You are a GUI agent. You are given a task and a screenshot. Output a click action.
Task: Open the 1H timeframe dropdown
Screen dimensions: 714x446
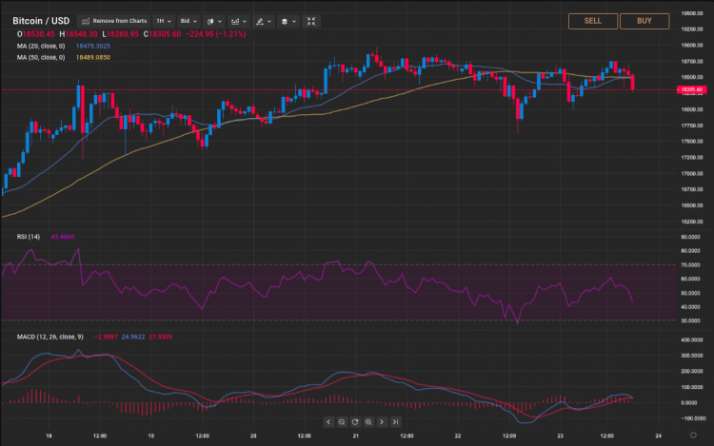coord(164,21)
